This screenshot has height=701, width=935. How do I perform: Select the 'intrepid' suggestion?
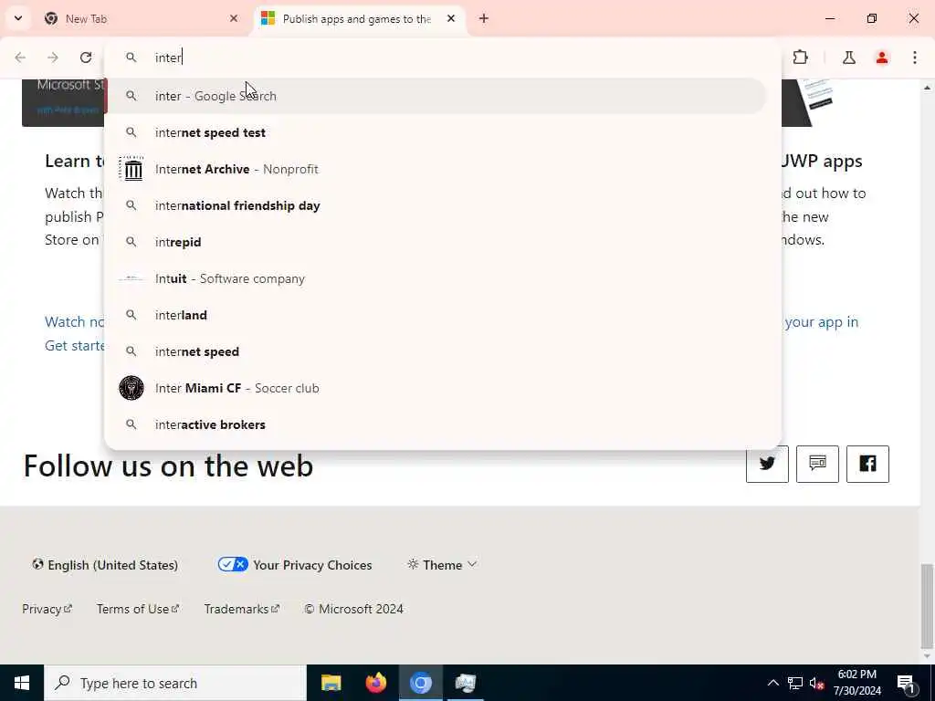437,242
